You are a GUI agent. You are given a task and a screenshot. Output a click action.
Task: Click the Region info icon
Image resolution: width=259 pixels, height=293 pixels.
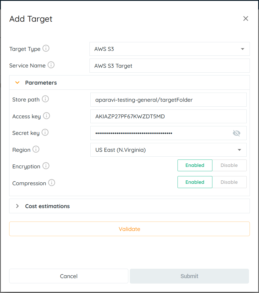pyautogui.click(x=36, y=150)
